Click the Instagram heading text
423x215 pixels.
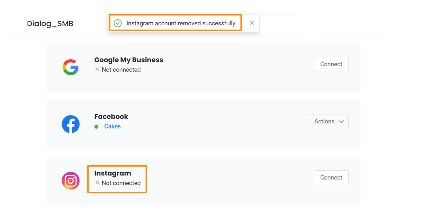pos(113,173)
